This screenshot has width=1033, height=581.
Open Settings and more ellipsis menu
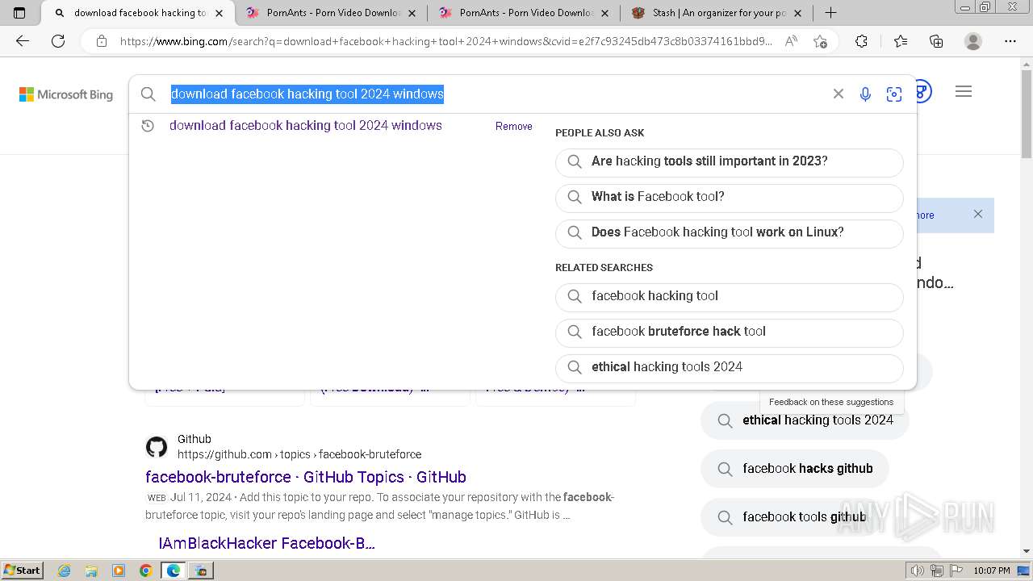(x=1010, y=41)
